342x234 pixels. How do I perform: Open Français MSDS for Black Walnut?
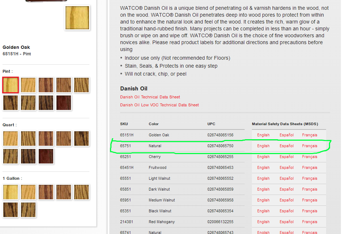click(x=310, y=211)
